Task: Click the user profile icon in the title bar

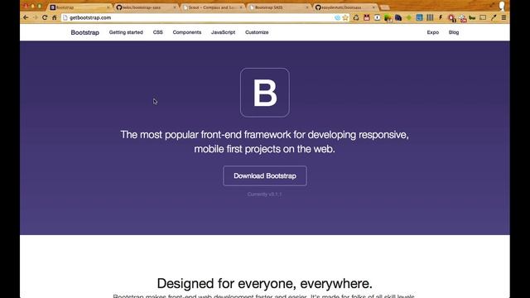Action: 502,6
